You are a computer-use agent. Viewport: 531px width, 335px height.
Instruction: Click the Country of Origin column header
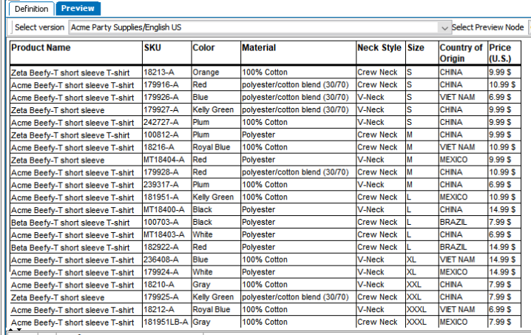(463, 53)
